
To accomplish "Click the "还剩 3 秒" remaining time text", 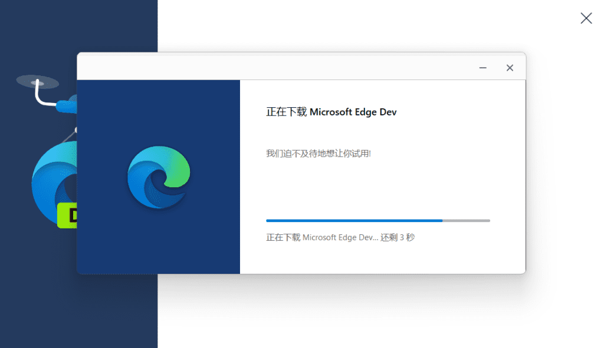I will click(398, 238).
